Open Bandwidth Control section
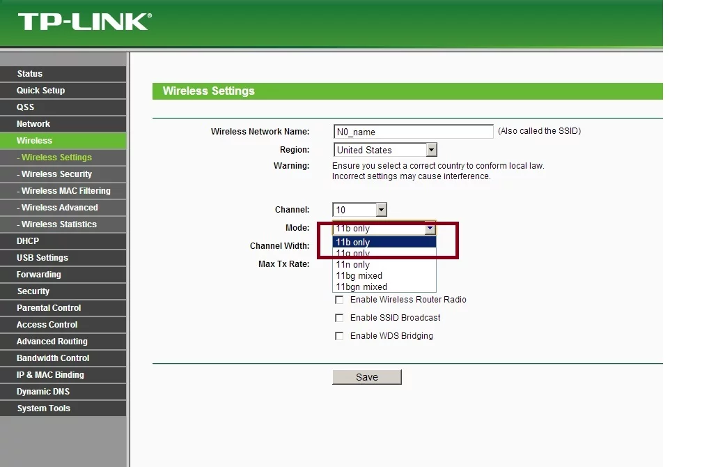The width and height of the screenshot is (702, 467). [63, 358]
